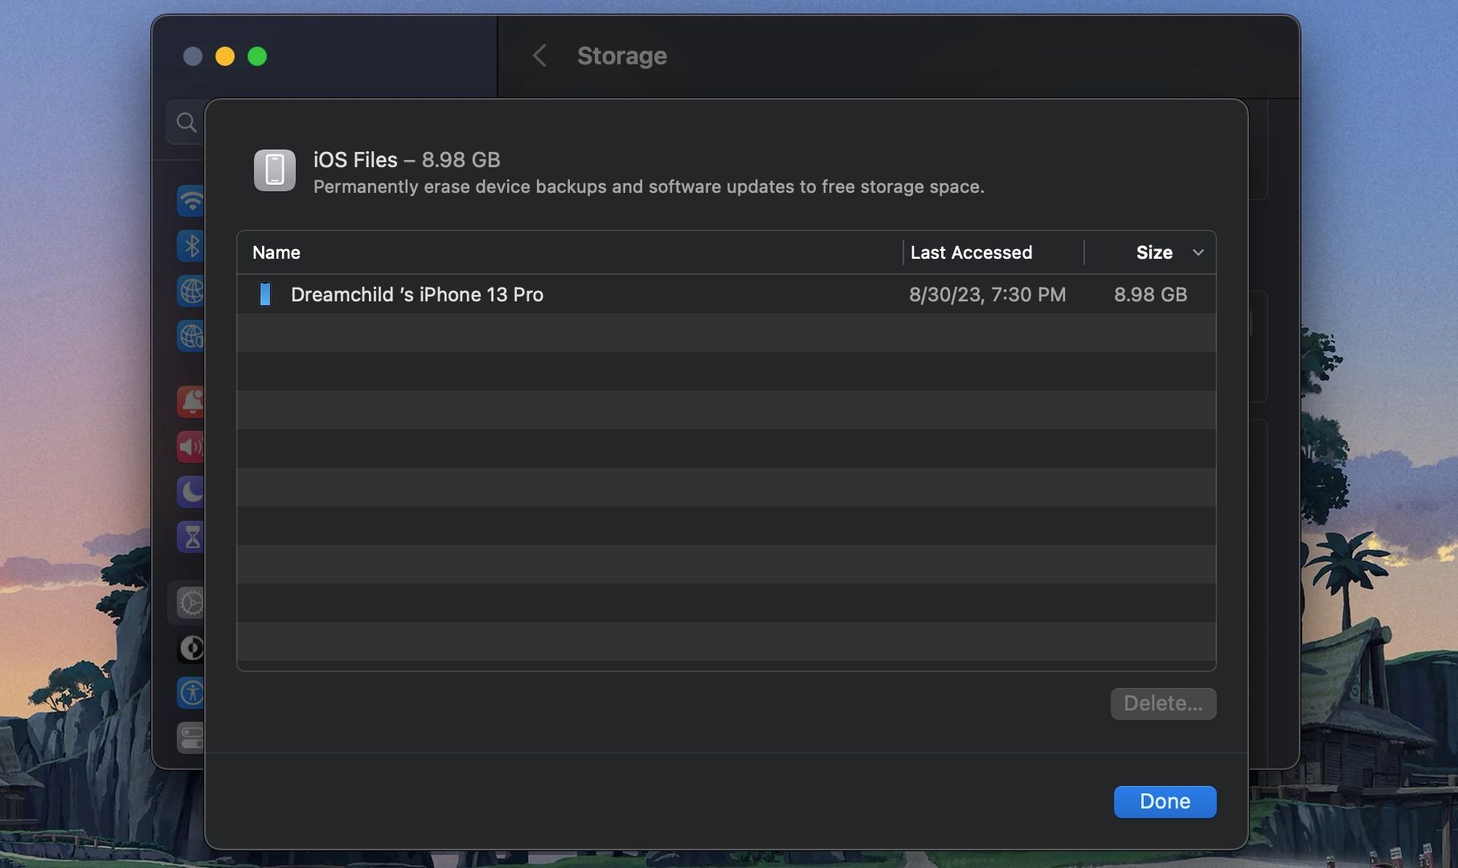Sort list by Name column header

pos(276,252)
